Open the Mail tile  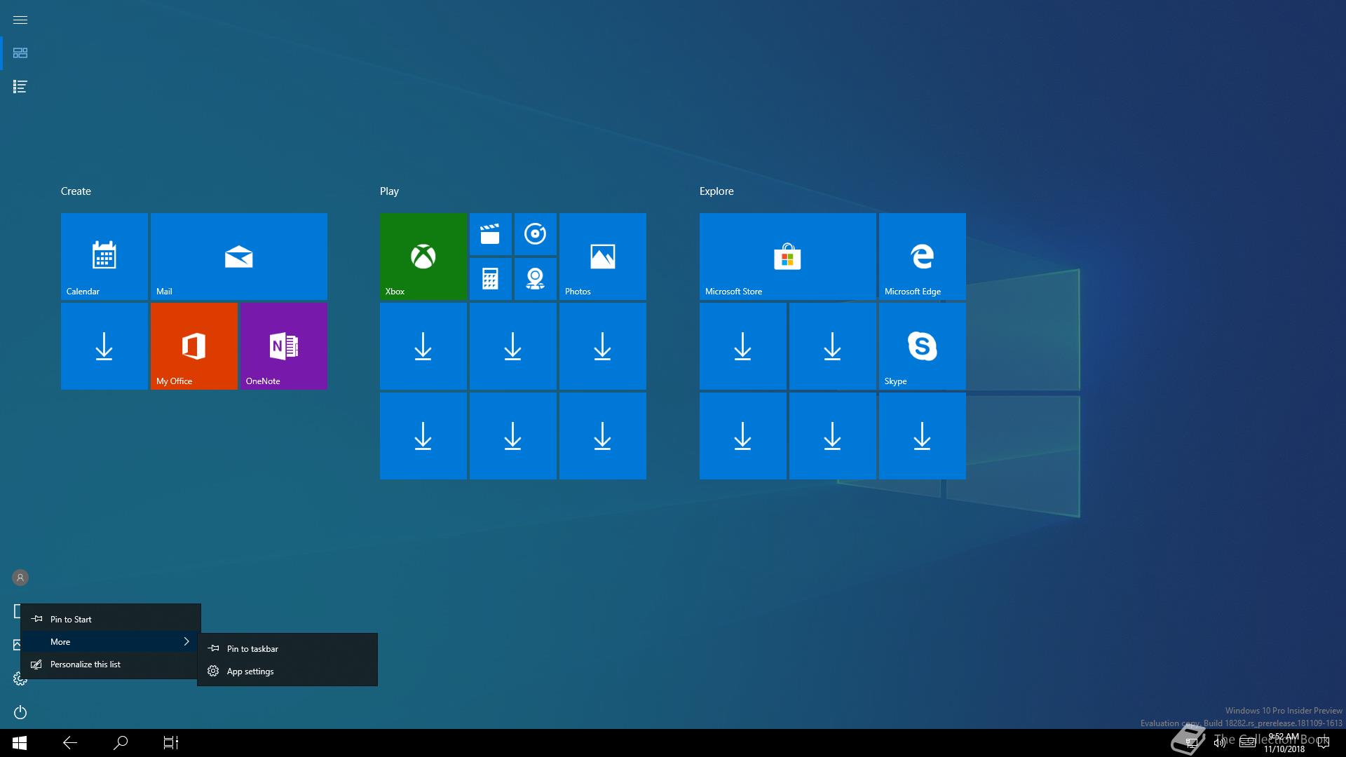click(239, 257)
